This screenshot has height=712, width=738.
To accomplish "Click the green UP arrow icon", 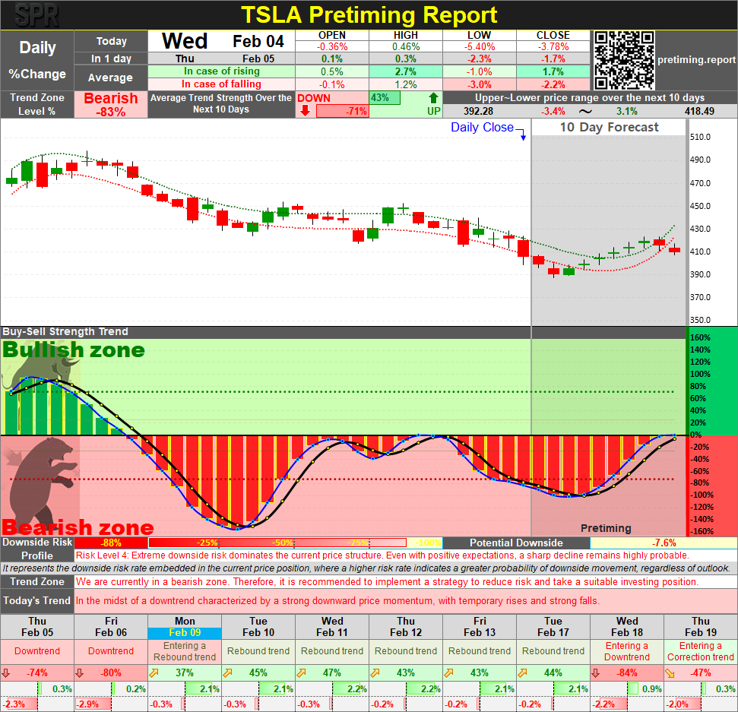I will (433, 98).
